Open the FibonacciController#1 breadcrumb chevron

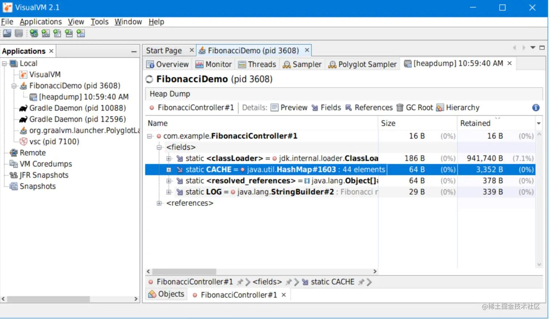pos(248,282)
